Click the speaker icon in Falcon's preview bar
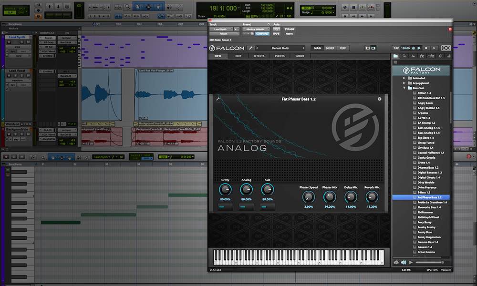Image resolution: width=477 pixels, height=286 pixels. coord(404,262)
